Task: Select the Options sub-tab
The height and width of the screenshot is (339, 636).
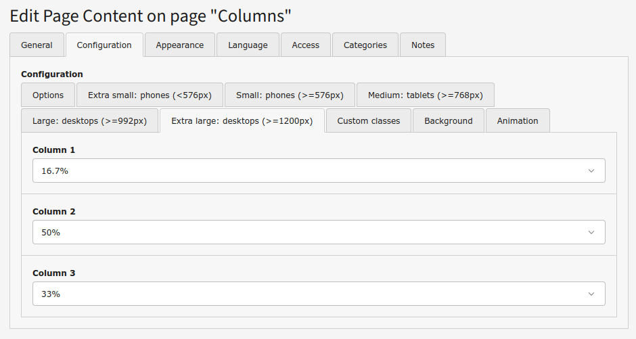Action: (48, 95)
